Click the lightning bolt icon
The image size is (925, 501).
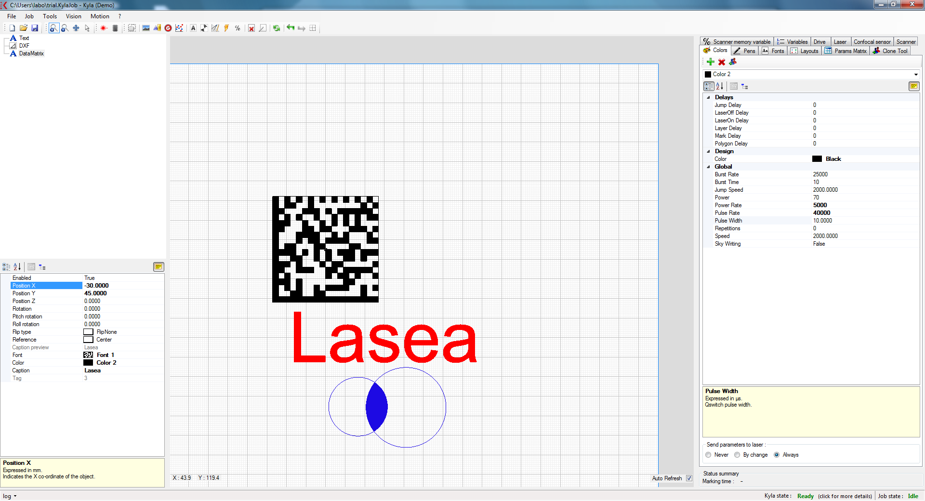[x=226, y=28]
